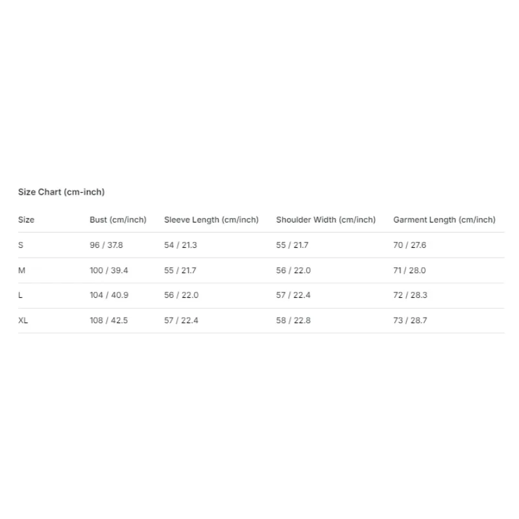The width and height of the screenshot is (519, 519).
Task: Click the bust value 100 / 39.4
Action: 109,271
